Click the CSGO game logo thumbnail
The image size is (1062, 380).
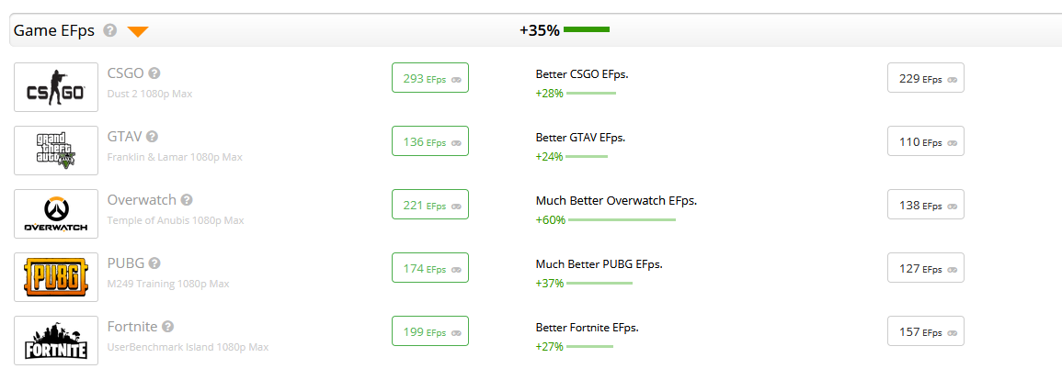(x=56, y=87)
